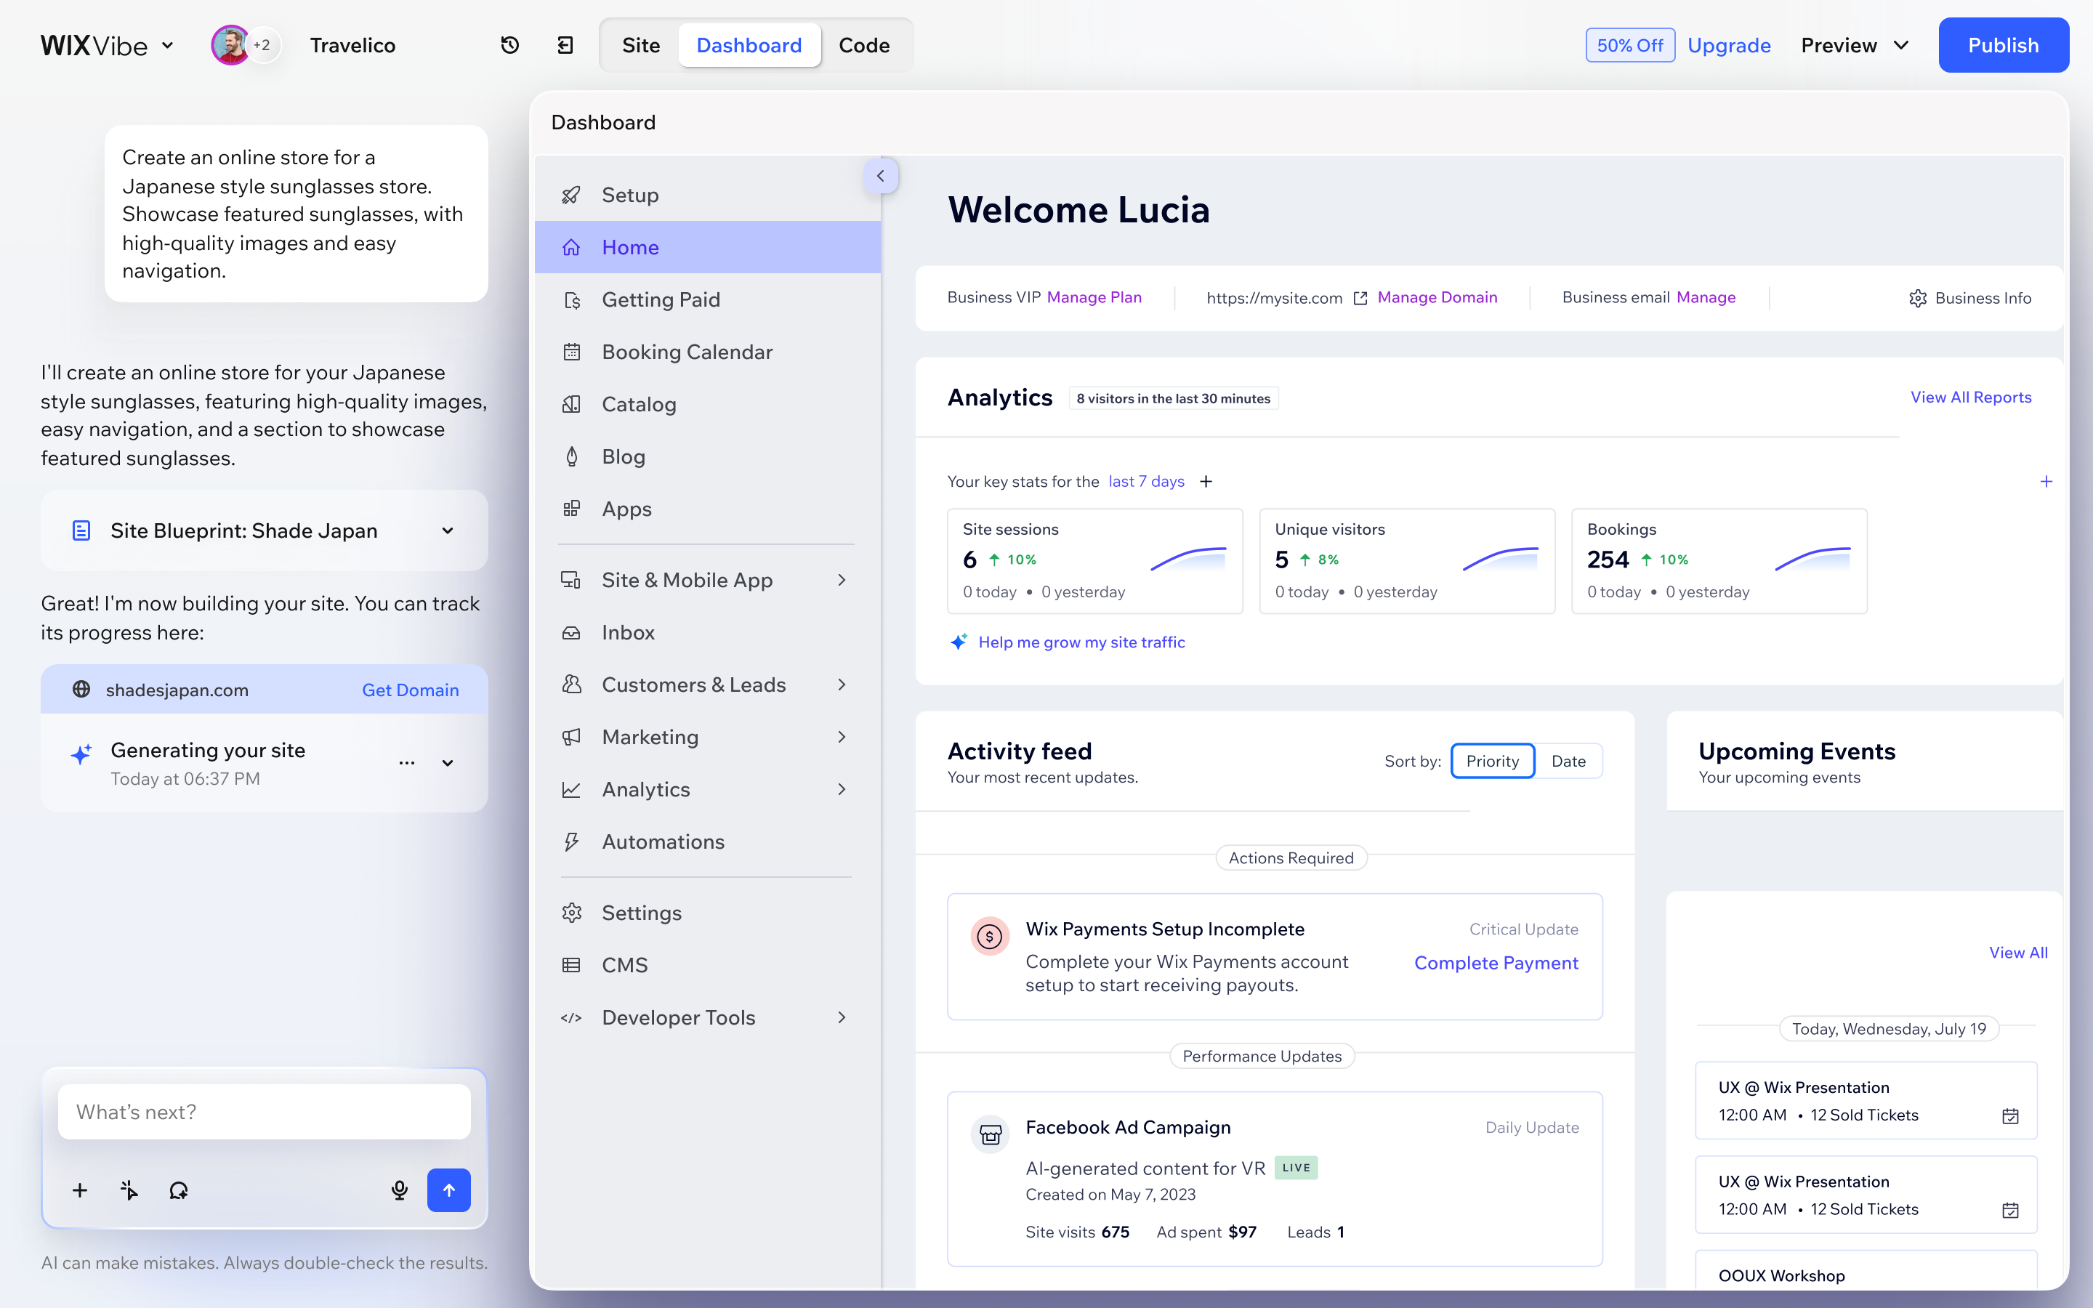
Task: Add a key stat with the plus at far right
Action: (x=2046, y=481)
